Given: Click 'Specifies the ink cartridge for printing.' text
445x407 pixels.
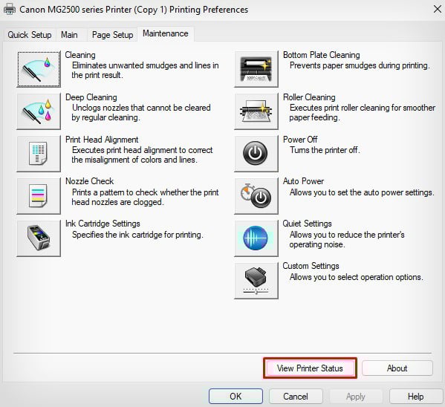Looking at the screenshot, I should click(x=137, y=235).
